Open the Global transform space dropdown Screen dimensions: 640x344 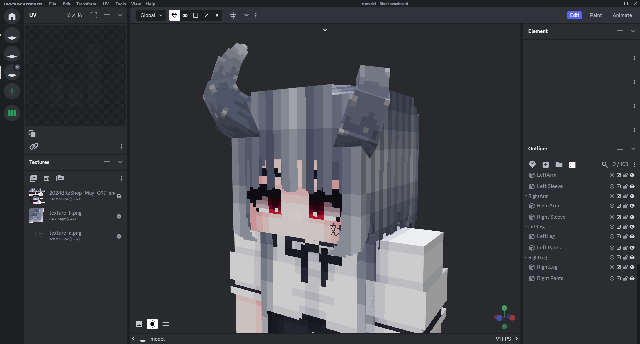151,15
